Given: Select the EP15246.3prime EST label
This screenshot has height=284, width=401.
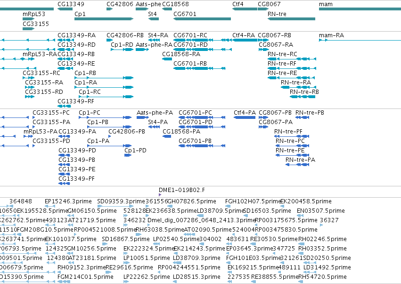Looking at the screenshot, I should point(68,201).
